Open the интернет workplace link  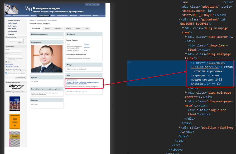pyautogui.click(x=87, y=47)
